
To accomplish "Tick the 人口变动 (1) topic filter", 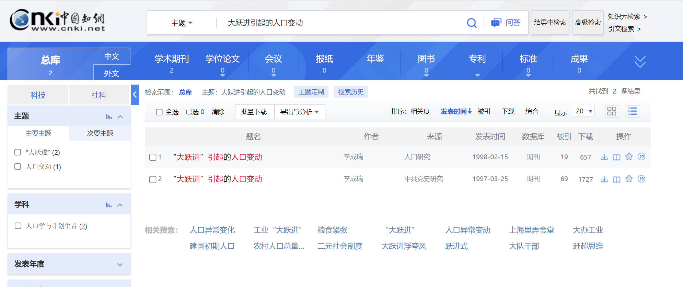I will (18, 166).
